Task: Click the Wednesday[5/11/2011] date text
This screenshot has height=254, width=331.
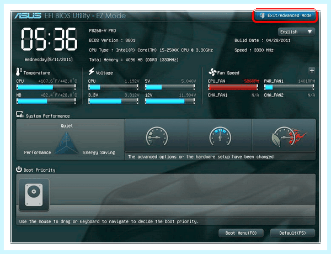Action: [x=49, y=60]
